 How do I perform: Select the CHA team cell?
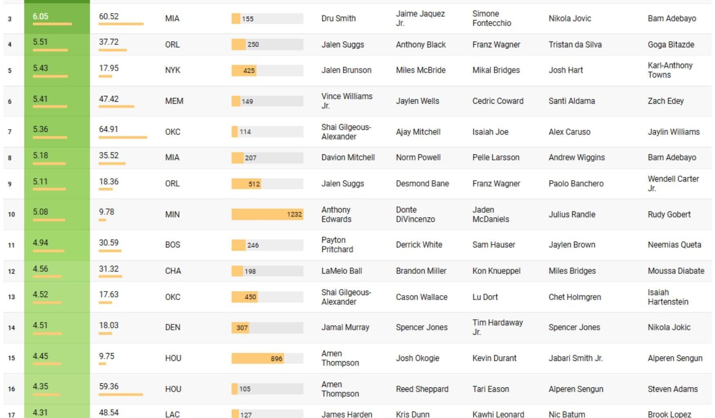click(173, 271)
